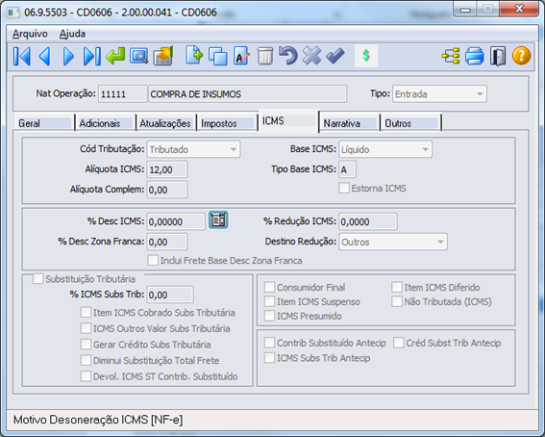The image size is (545, 437).
Task: Open the Arquivo menu
Action: point(30,34)
